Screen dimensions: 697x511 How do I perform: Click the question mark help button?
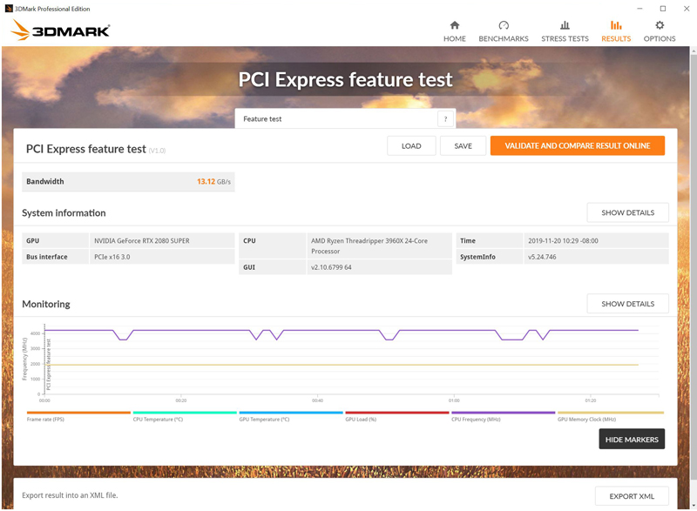pos(445,119)
